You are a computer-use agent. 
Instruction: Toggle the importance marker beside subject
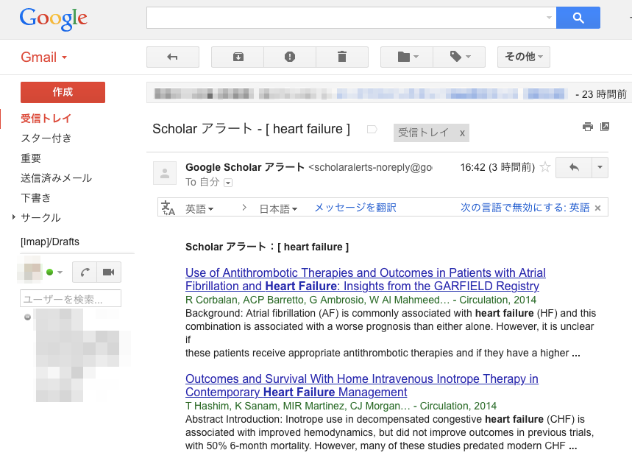point(372,129)
